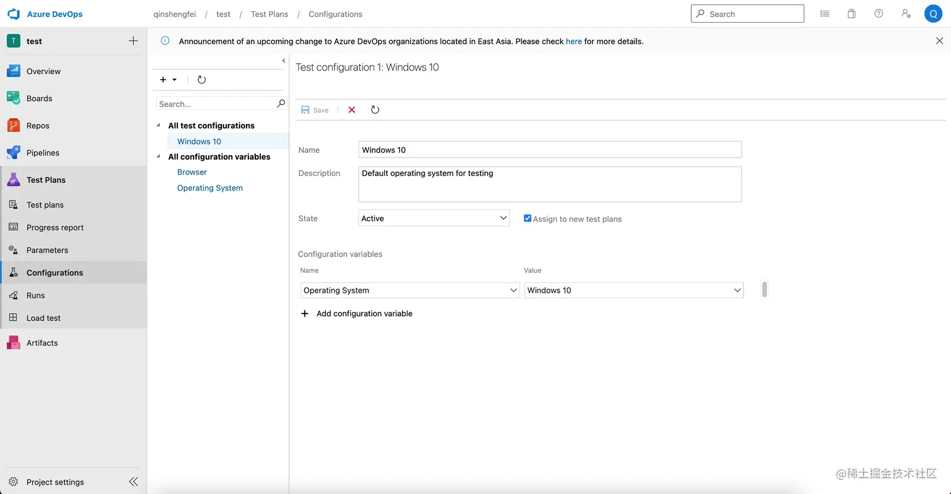Click Test Plans in the breadcrumb

(269, 14)
